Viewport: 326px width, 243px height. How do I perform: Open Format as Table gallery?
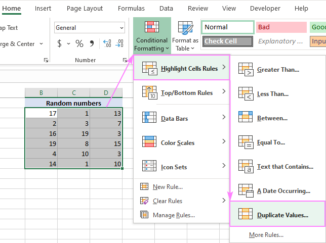185,35
